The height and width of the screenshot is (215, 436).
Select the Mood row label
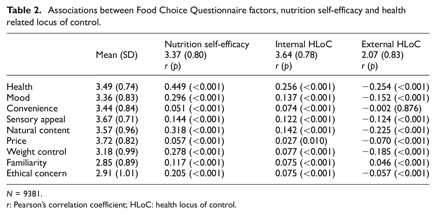point(18,98)
